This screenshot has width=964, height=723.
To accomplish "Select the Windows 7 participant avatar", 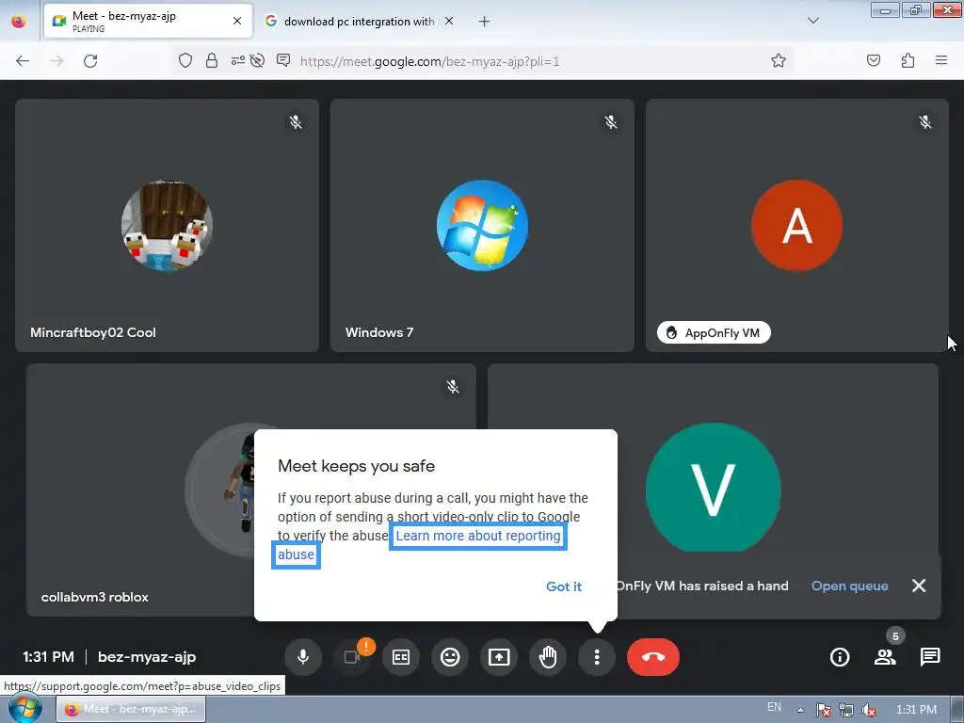I will (x=482, y=226).
